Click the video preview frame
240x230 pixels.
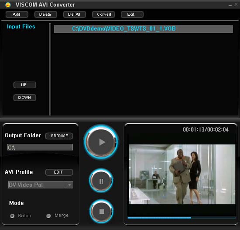click(182, 174)
